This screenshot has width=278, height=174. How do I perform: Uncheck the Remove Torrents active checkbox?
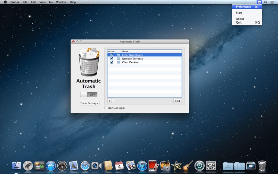pyautogui.click(x=112, y=58)
